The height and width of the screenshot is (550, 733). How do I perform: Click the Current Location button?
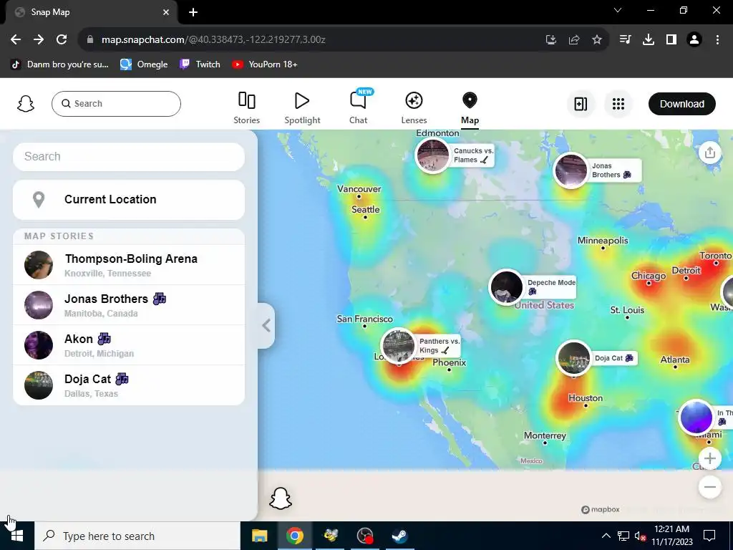coord(129,200)
